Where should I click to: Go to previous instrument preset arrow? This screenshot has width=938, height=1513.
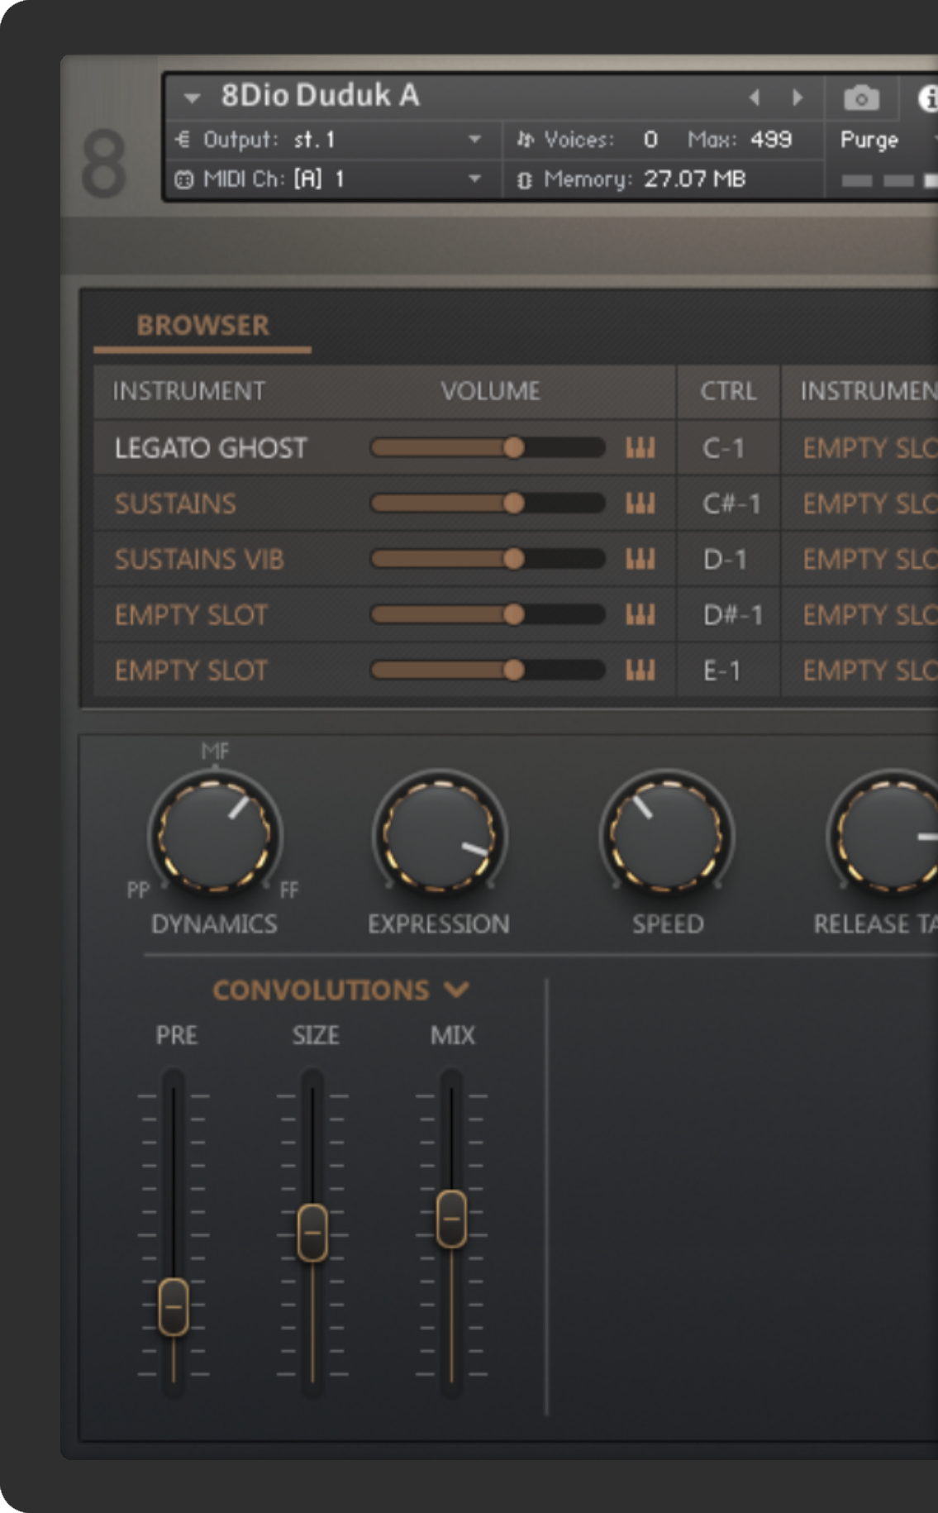[x=755, y=98]
